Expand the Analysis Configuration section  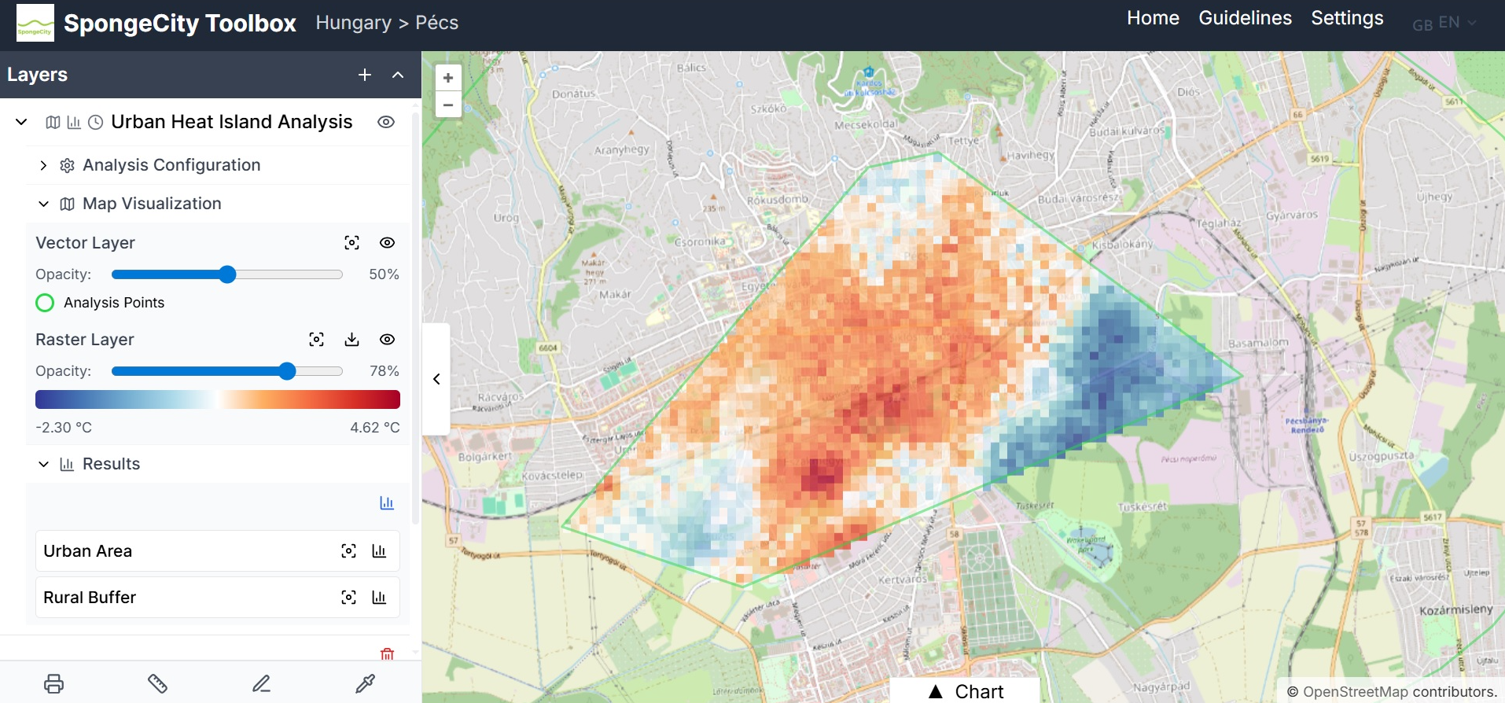click(x=44, y=165)
